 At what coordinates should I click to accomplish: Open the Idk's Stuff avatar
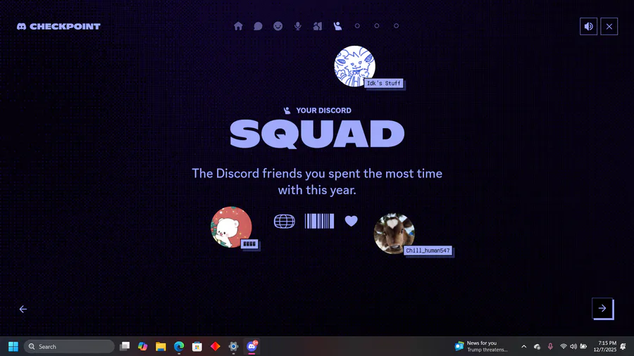tap(354, 66)
